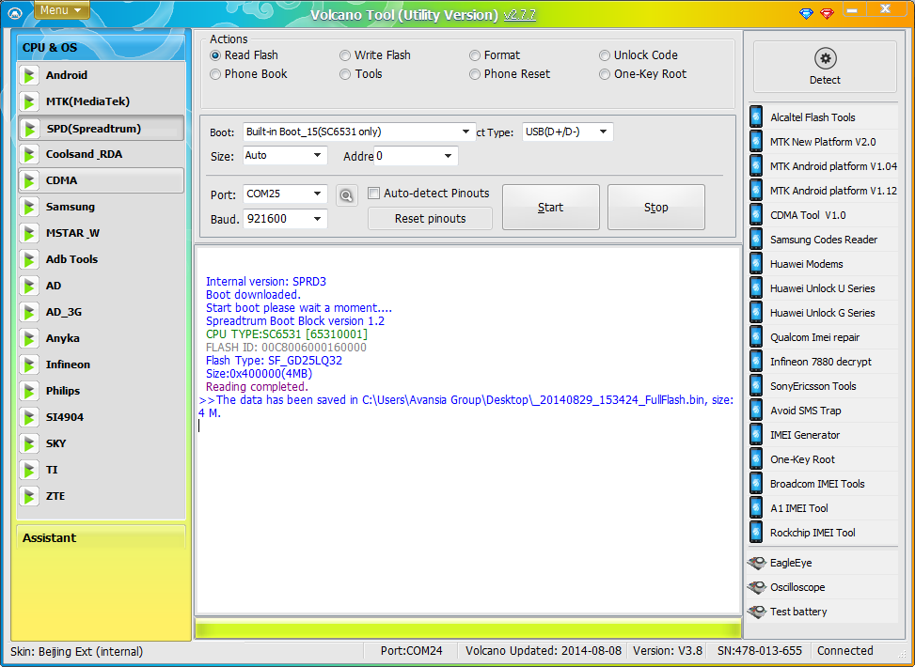Click the v2.7.7 version link
The height and width of the screenshot is (667, 915).
tap(519, 15)
